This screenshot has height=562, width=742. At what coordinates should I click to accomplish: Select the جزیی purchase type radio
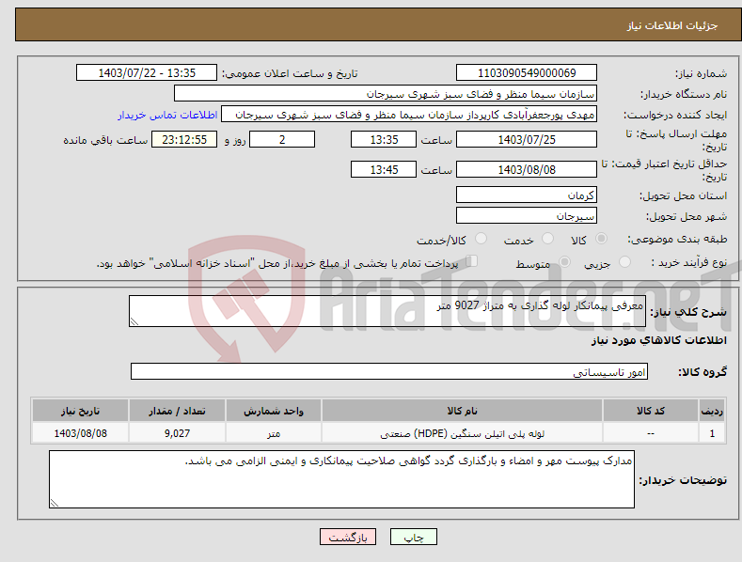[624, 261]
